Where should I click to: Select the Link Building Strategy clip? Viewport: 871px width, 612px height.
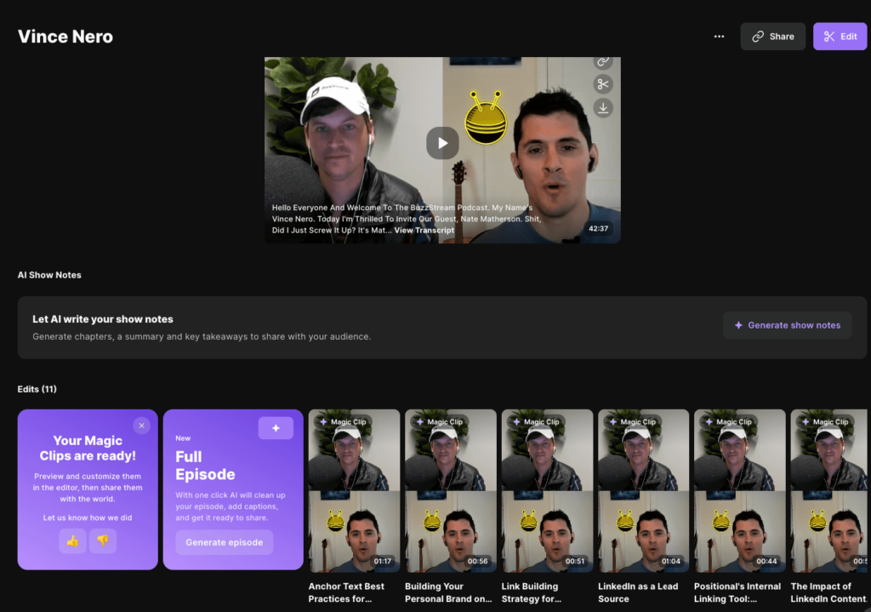547,491
